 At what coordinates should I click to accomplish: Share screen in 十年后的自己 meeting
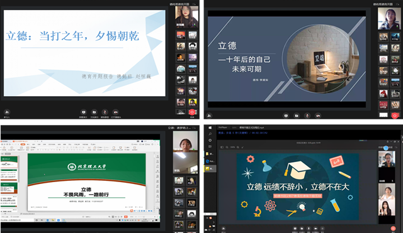286,116
